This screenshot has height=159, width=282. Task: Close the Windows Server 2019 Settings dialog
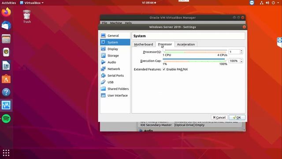(x=244, y=27)
